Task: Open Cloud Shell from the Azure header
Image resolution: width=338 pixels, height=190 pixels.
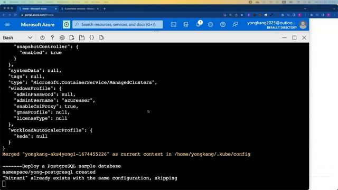Action: click(x=174, y=25)
